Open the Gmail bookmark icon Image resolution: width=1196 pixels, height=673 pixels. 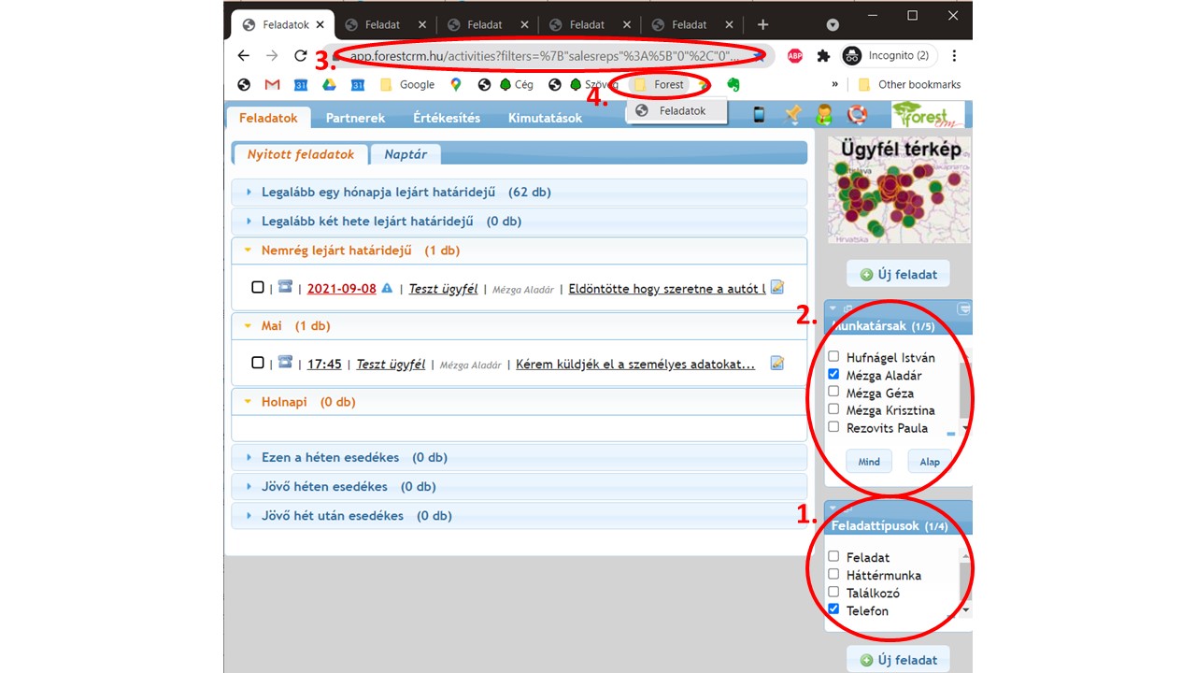(x=272, y=85)
